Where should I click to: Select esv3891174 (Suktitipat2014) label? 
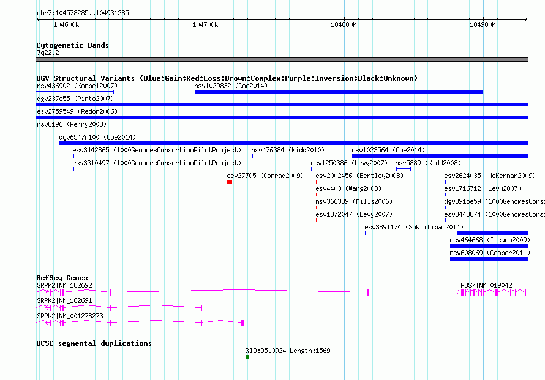point(414,227)
